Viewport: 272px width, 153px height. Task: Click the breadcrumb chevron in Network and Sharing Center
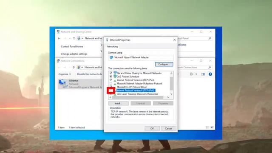(82, 38)
